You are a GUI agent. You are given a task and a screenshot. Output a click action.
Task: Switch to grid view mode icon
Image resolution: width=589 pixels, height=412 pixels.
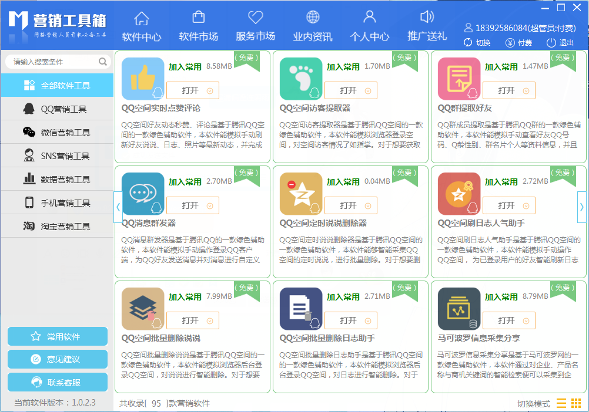(x=576, y=403)
